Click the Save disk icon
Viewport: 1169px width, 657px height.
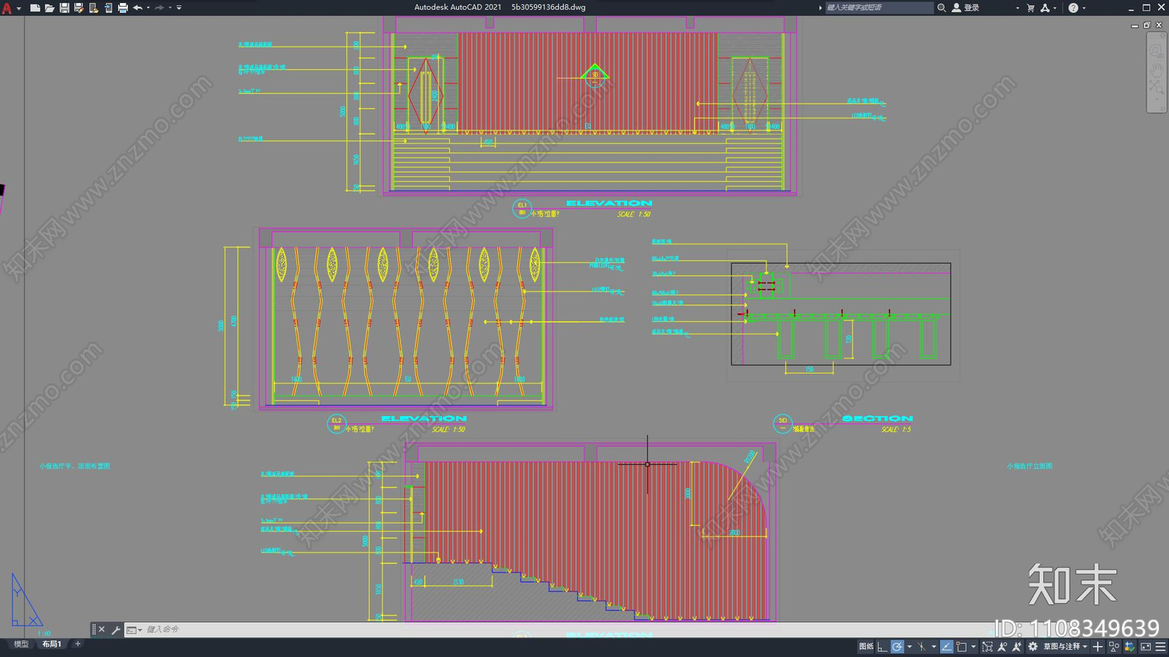tap(64, 8)
